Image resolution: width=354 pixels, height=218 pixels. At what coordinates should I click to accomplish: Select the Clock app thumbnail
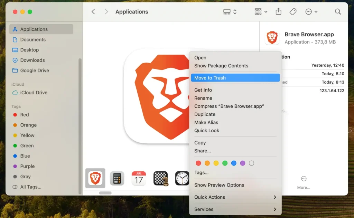(x=182, y=178)
